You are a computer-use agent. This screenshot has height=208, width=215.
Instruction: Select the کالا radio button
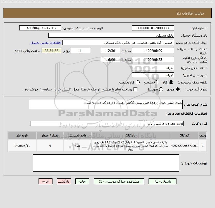[171, 82]
